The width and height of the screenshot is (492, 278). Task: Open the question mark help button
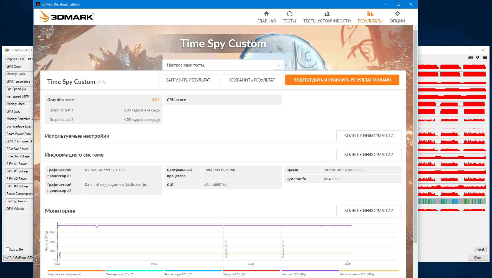(x=278, y=65)
